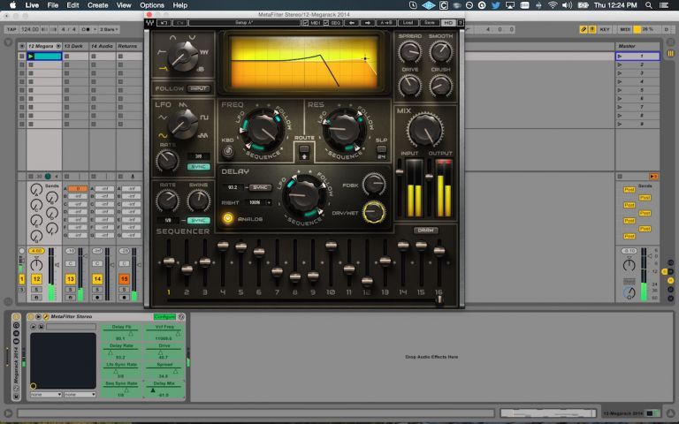Open the second 'none' X-Y axis dropdown

pyautogui.click(x=80, y=395)
